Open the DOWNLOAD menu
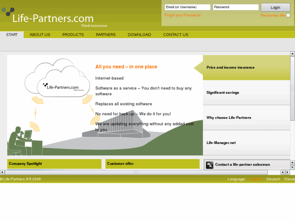The height and width of the screenshot is (221, 295). pos(140,35)
